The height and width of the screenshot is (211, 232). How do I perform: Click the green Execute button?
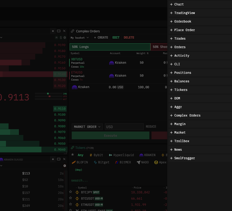[x=111, y=135]
